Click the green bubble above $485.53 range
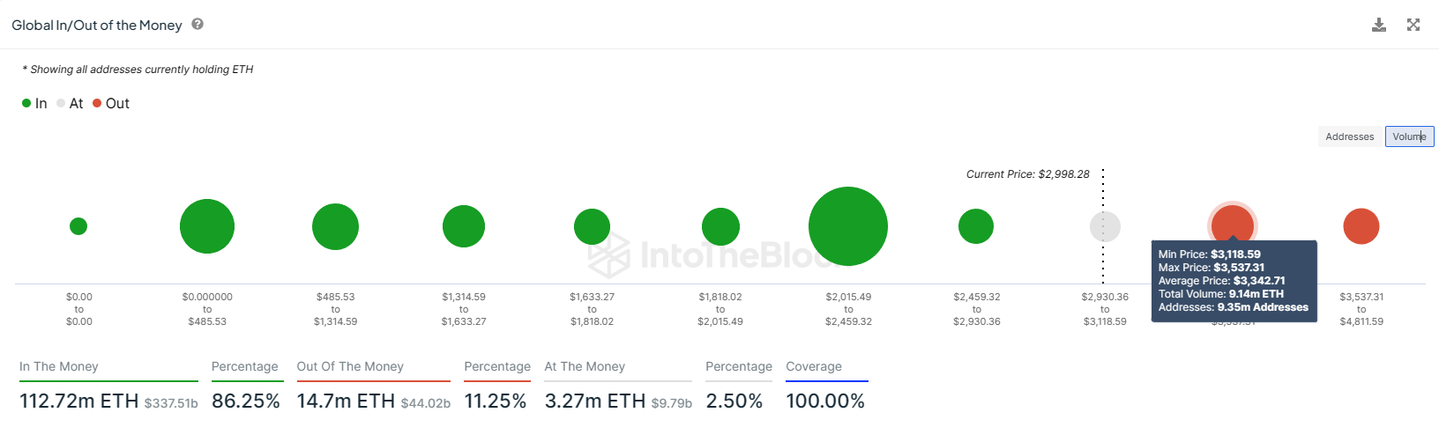This screenshot has height=442, width=1439. tap(335, 226)
